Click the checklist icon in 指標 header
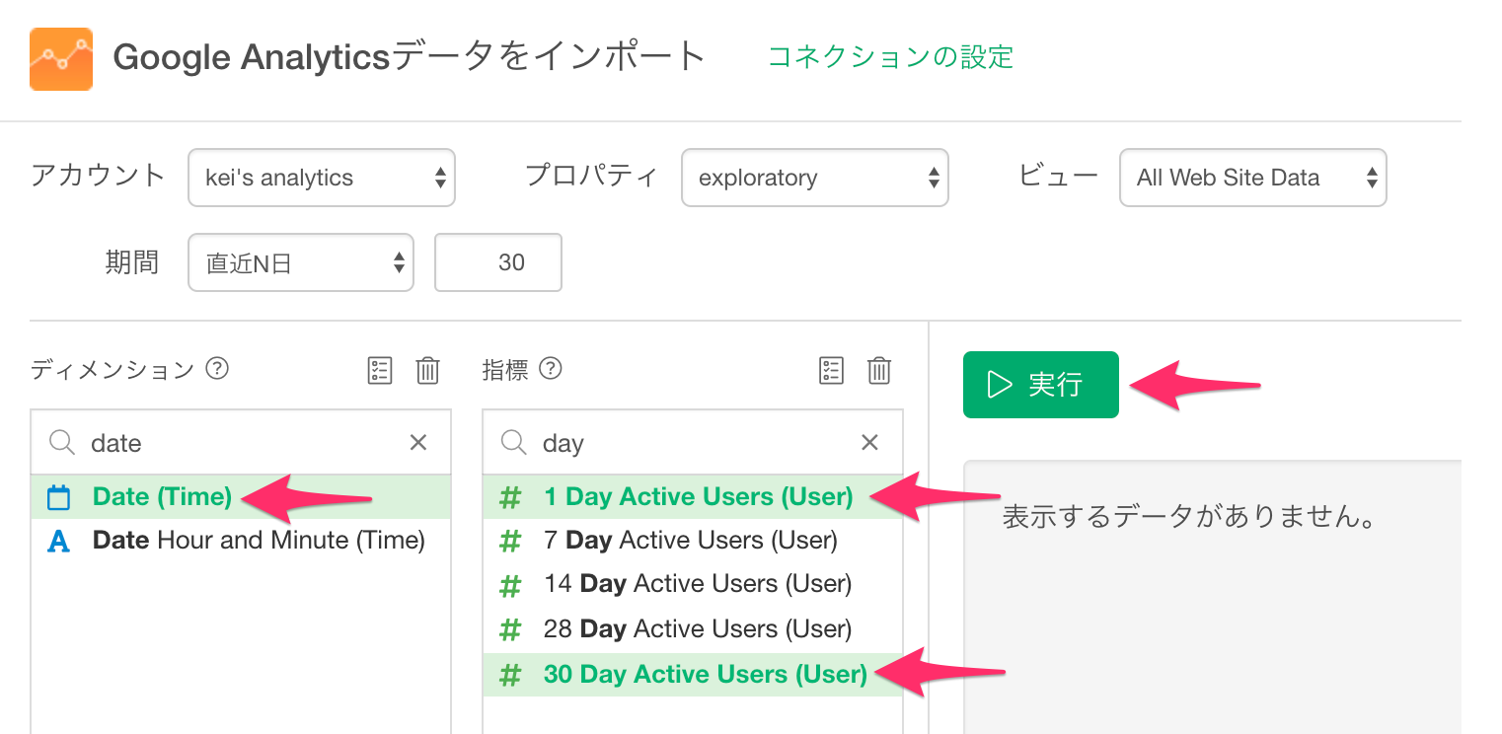This screenshot has height=734, width=1502. point(832,370)
